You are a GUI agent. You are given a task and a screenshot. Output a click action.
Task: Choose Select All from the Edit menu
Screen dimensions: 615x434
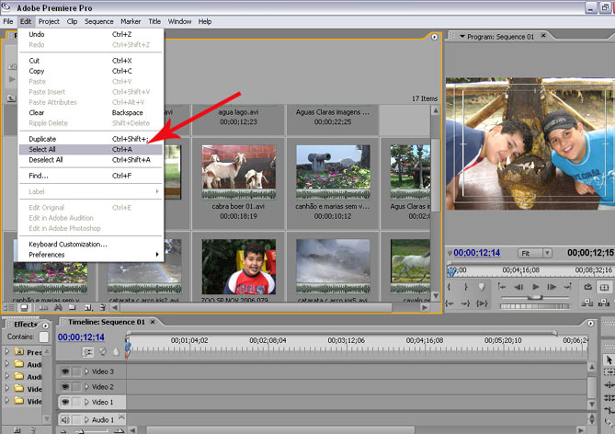coord(42,149)
